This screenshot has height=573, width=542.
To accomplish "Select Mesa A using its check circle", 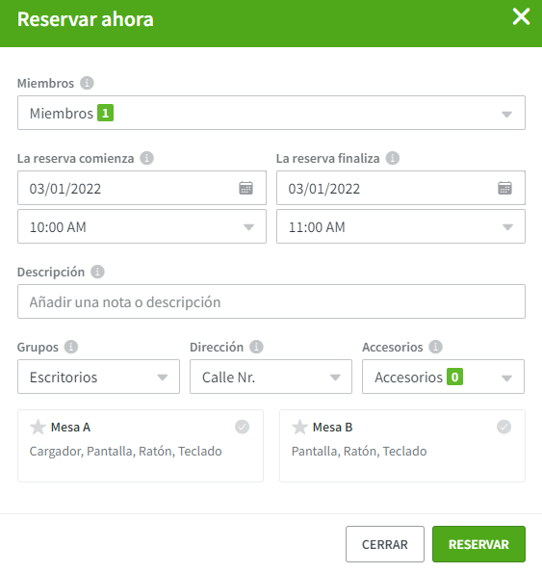I will pyautogui.click(x=243, y=427).
